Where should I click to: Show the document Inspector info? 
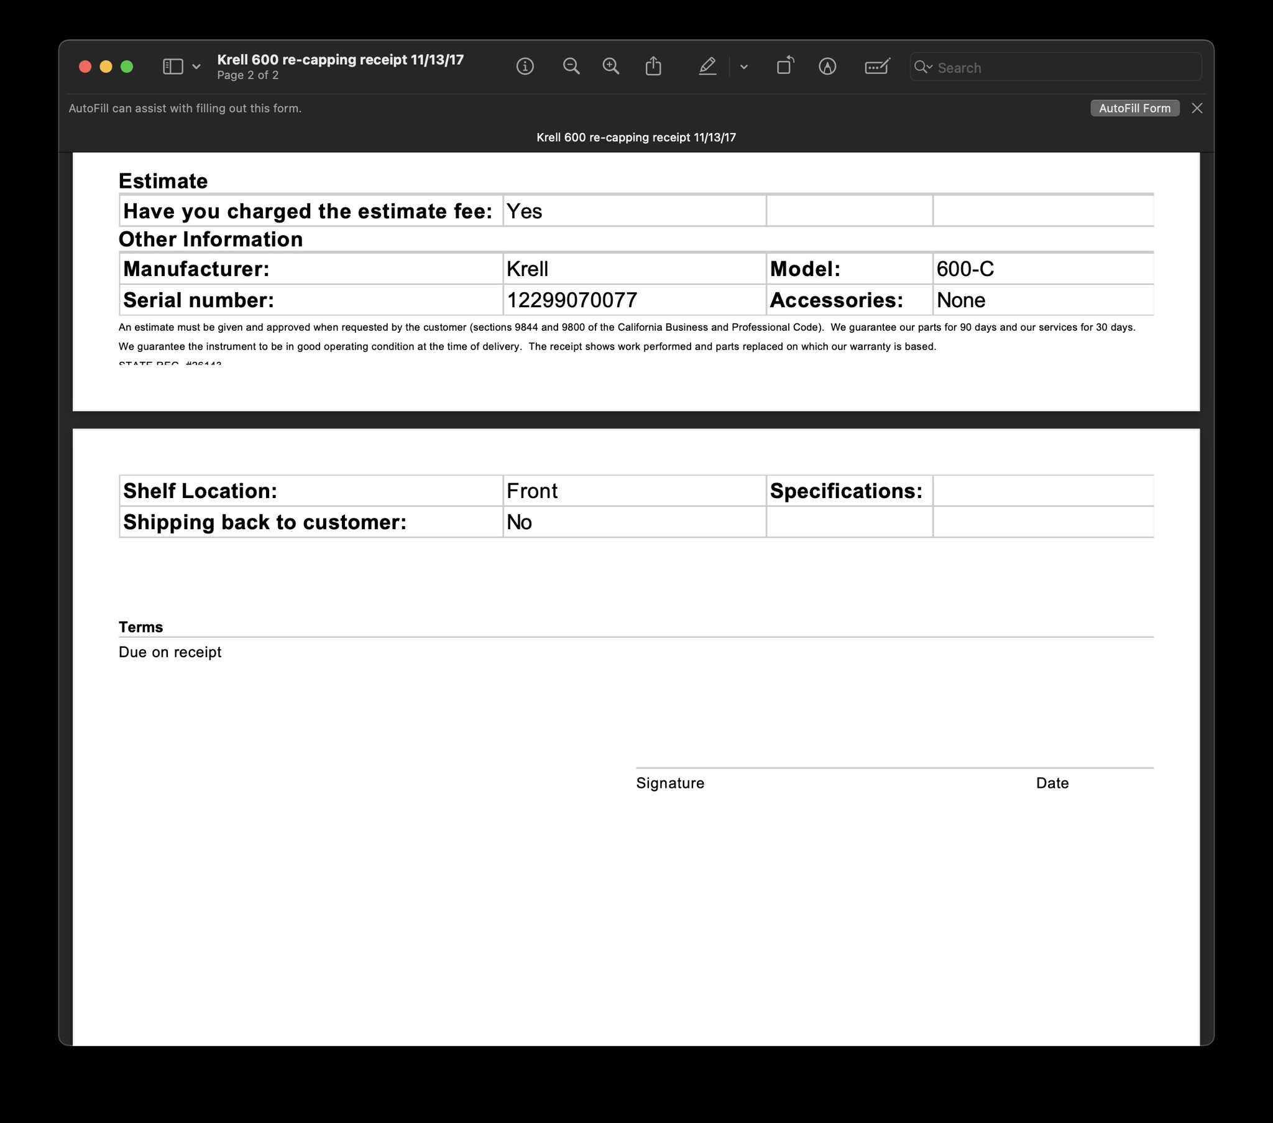tap(525, 67)
